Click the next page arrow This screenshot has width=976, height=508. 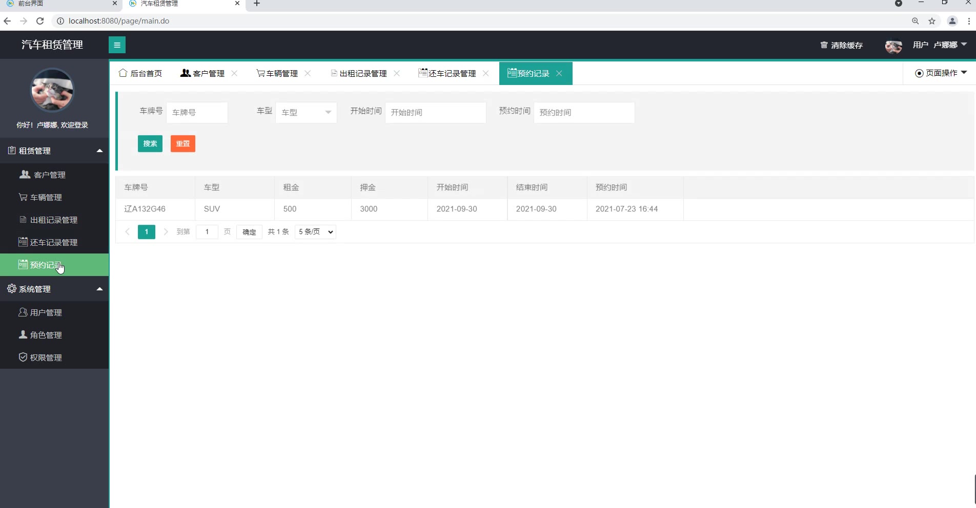(x=166, y=232)
